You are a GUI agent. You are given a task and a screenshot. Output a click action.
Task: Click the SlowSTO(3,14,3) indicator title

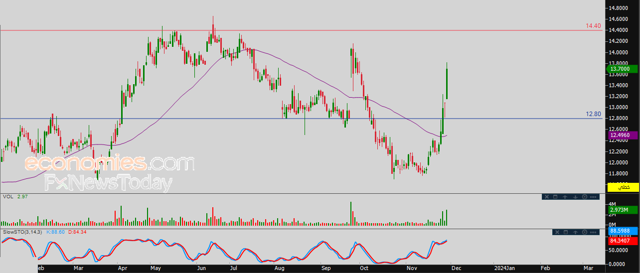click(x=23, y=232)
